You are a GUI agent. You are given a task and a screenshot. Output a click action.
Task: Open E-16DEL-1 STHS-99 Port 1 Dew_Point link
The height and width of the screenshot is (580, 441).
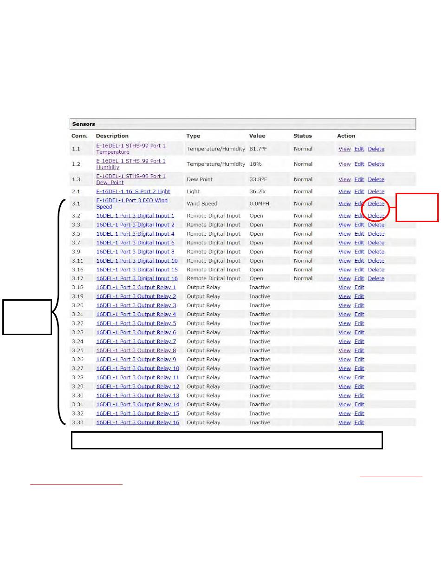130,179
